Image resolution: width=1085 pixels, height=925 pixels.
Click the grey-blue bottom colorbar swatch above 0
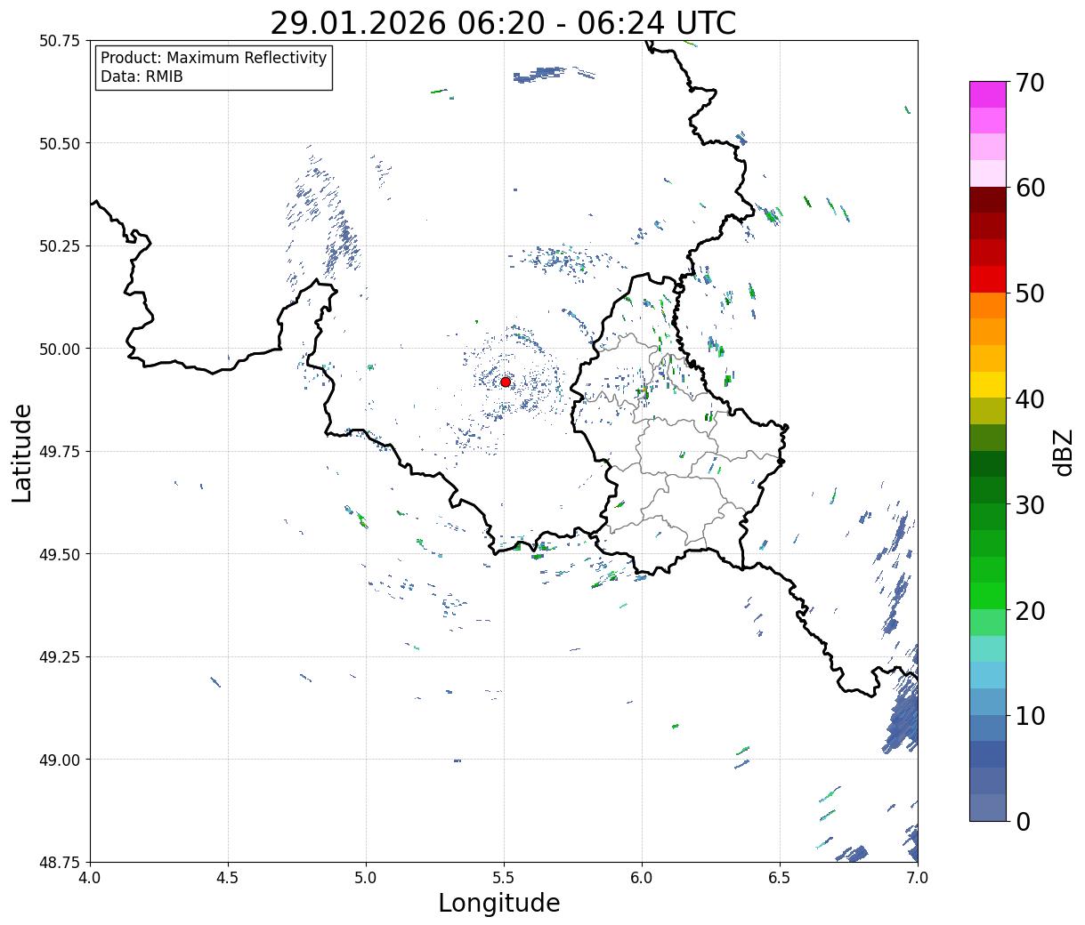pyautogui.click(x=988, y=807)
